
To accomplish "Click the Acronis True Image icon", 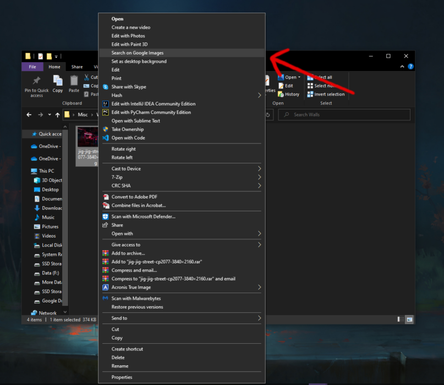I will point(105,287).
